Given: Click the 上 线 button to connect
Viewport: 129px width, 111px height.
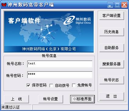Looking at the screenshot, I should click(x=17, y=99).
